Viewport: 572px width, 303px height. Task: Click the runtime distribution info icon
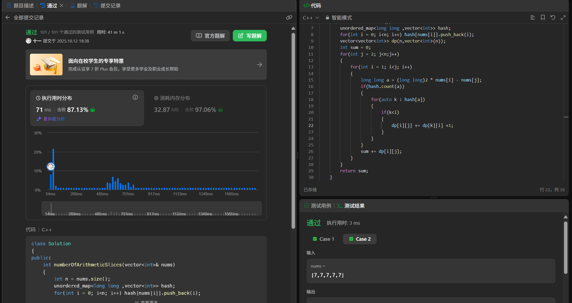click(x=135, y=98)
